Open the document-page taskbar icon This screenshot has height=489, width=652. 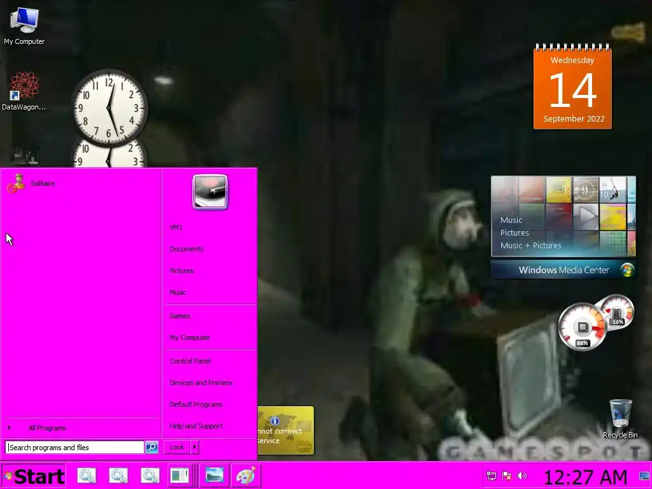tap(180, 476)
